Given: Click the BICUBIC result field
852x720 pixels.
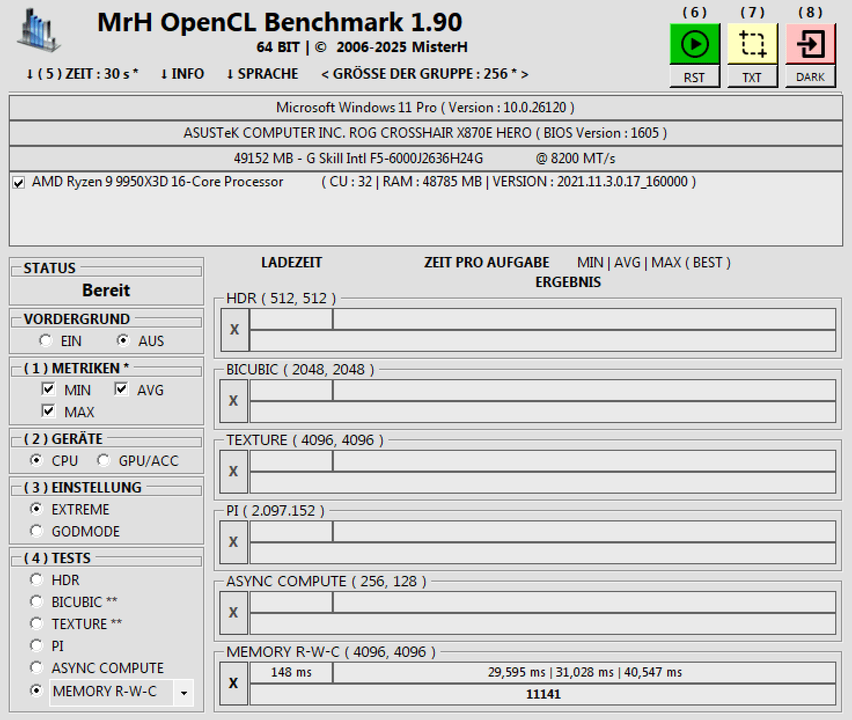Looking at the screenshot, I should [543, 412].
